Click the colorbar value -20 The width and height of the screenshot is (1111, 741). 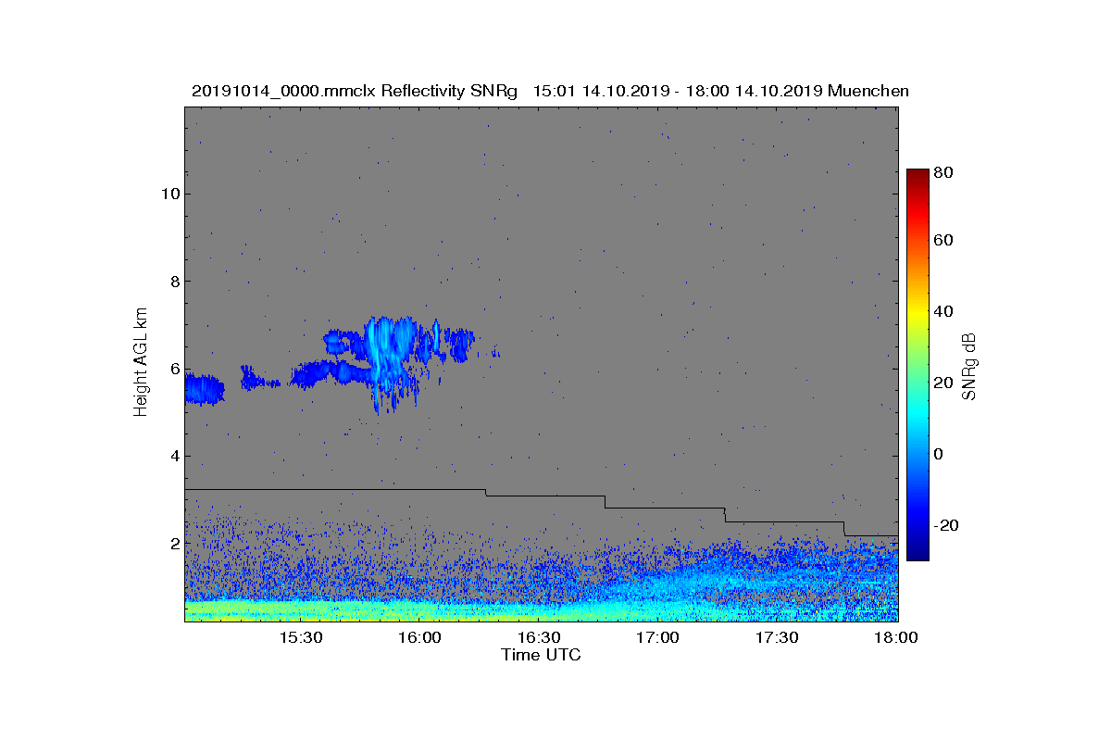pos(946,525)
